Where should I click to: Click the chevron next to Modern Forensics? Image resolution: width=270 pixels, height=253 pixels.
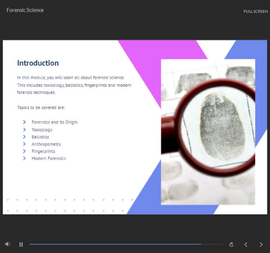(24, 158)
